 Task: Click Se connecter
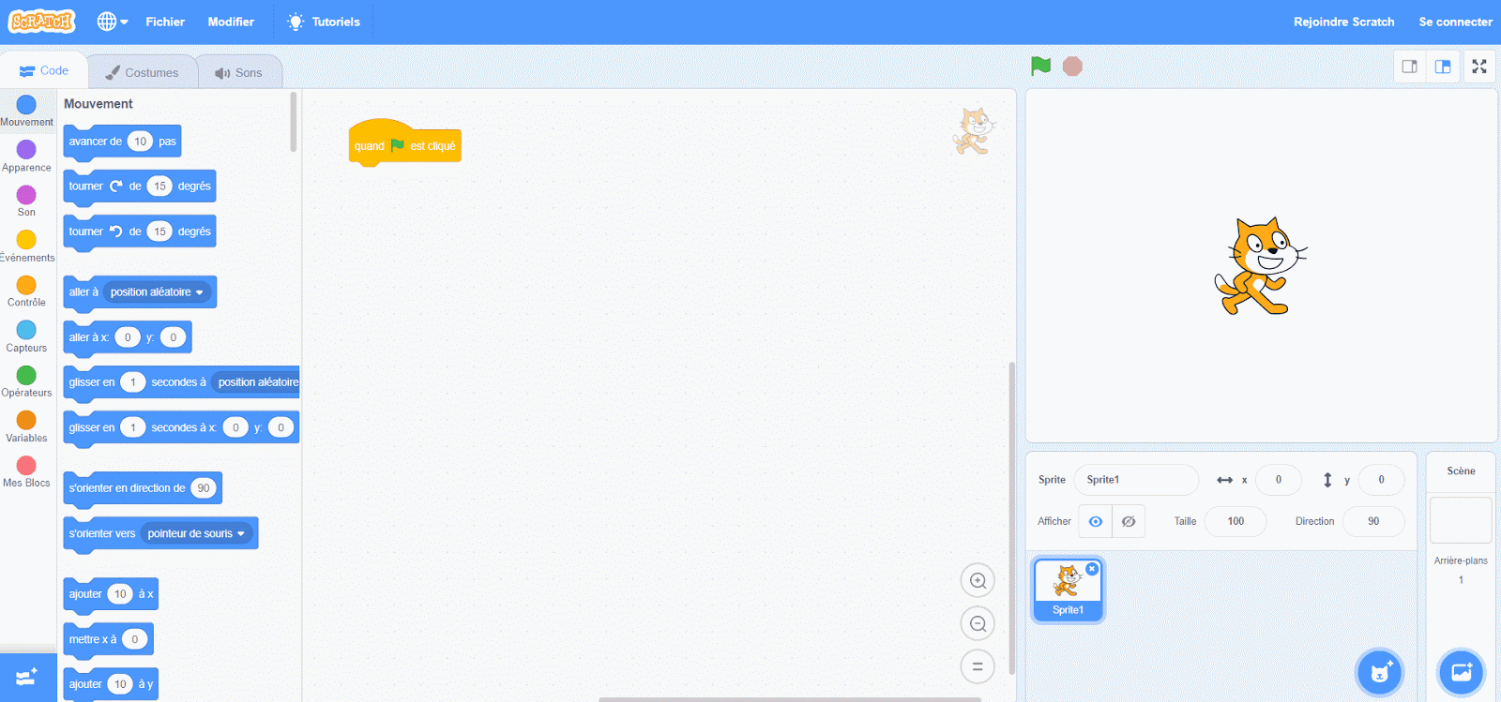point(1455,22)
